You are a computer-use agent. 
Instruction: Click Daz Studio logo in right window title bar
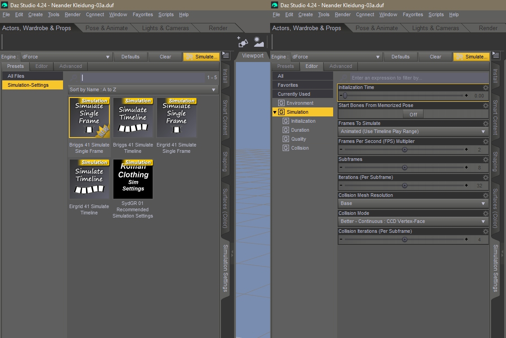tap(275, 5)
